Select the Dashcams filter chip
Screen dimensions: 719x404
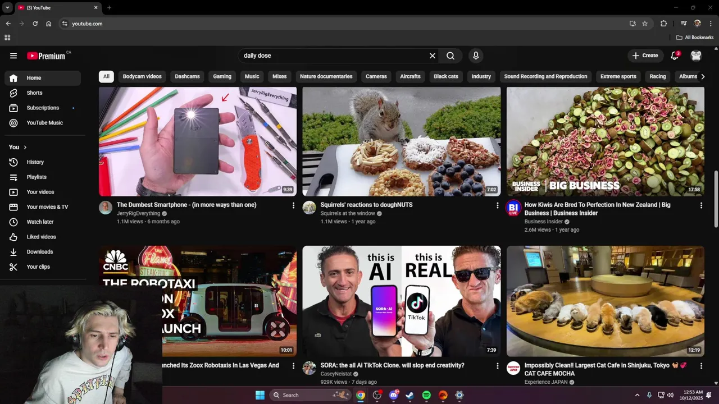click(x=187, y=76)
